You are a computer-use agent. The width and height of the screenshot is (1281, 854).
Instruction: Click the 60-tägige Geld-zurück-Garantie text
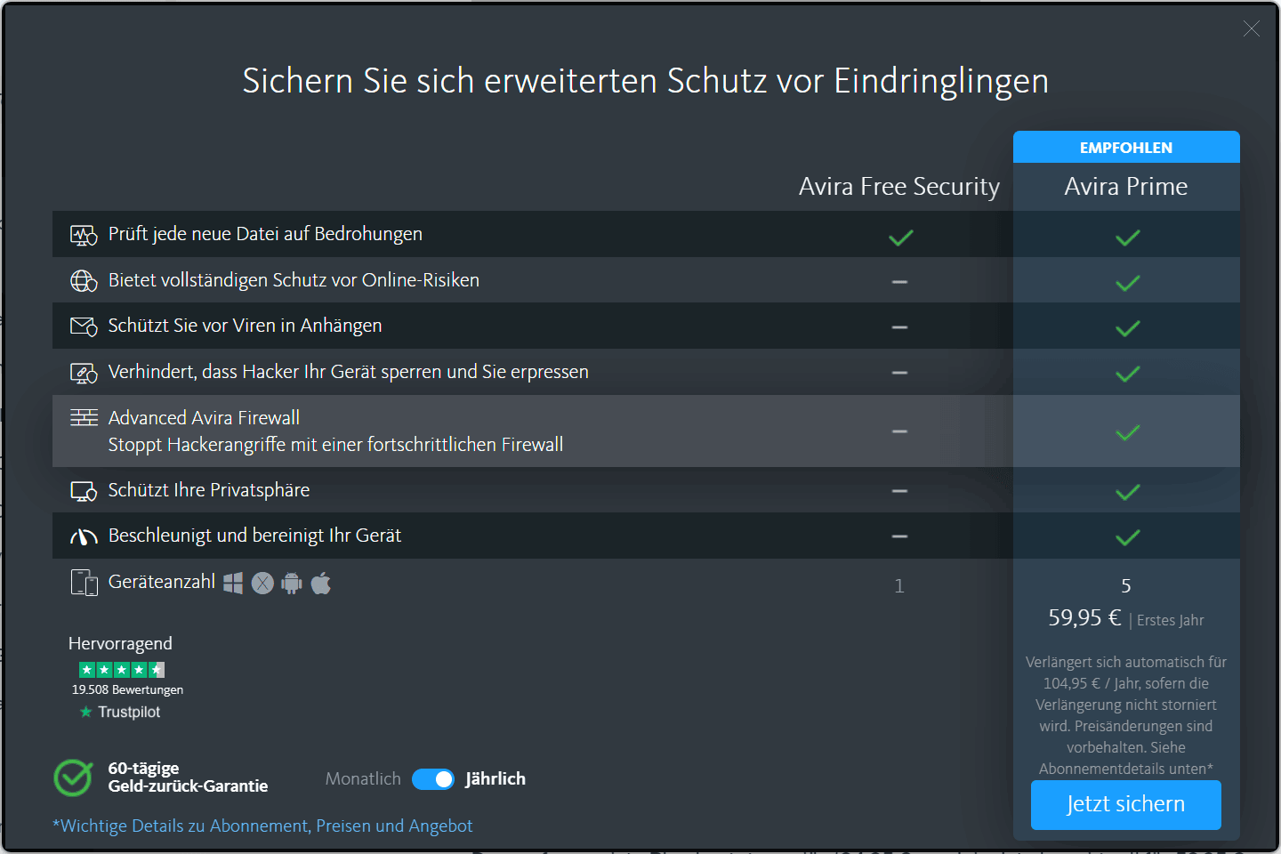[x=188, y=777]
